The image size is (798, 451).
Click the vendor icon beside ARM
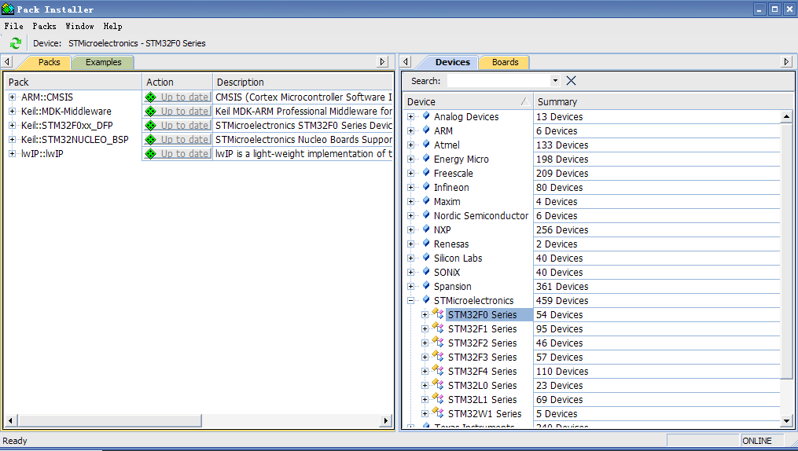click(x=426, y=130)
